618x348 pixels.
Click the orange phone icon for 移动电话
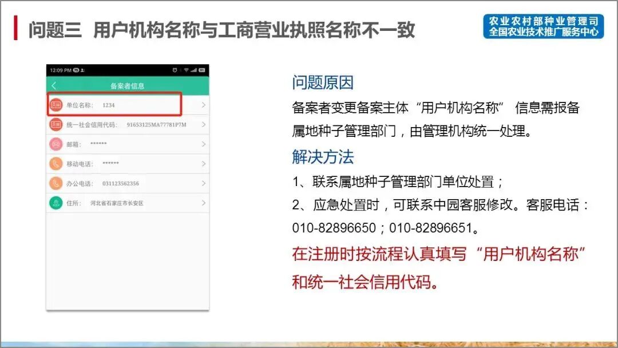pos(55,164)
